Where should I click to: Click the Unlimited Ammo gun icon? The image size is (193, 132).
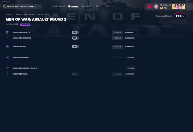tap(7, 58)
